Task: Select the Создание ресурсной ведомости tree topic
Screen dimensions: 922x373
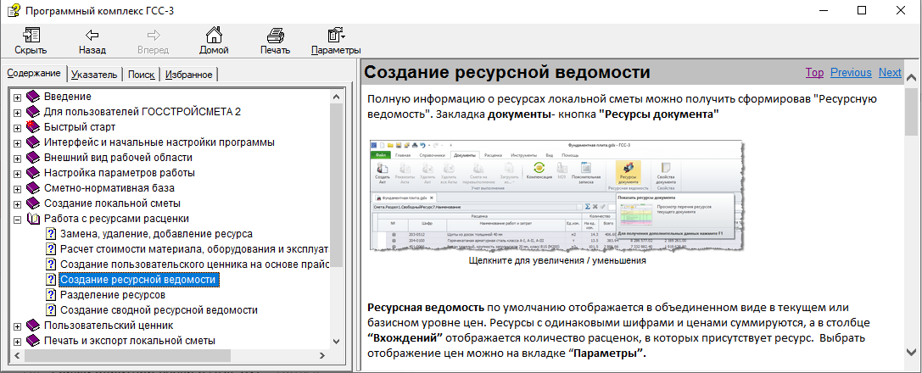Action: coord(139,280)
